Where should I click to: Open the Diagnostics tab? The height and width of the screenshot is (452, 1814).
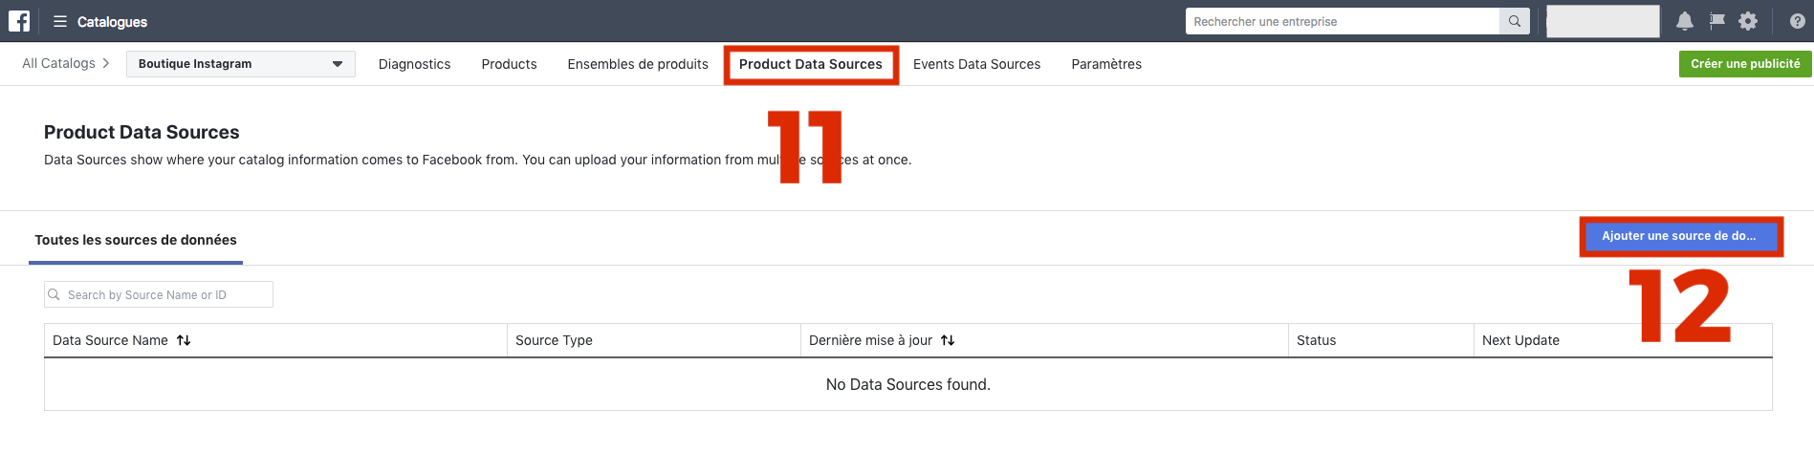[414, 64]
